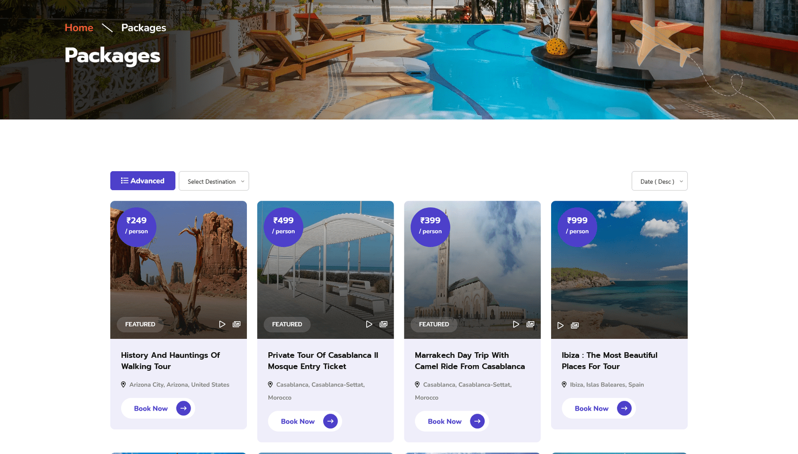
Task: Go to Home breadcrumb link
Action: coord(79,28)
